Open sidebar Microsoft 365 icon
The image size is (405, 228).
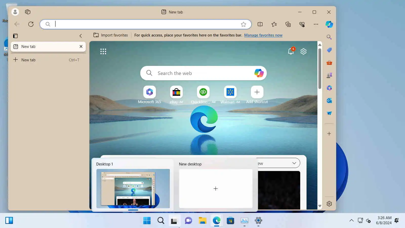pos(329,88)
